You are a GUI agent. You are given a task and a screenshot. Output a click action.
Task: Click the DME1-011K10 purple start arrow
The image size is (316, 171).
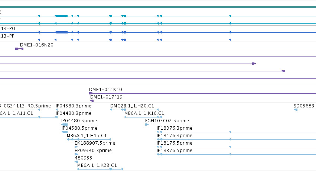click(x=91, y=93)
